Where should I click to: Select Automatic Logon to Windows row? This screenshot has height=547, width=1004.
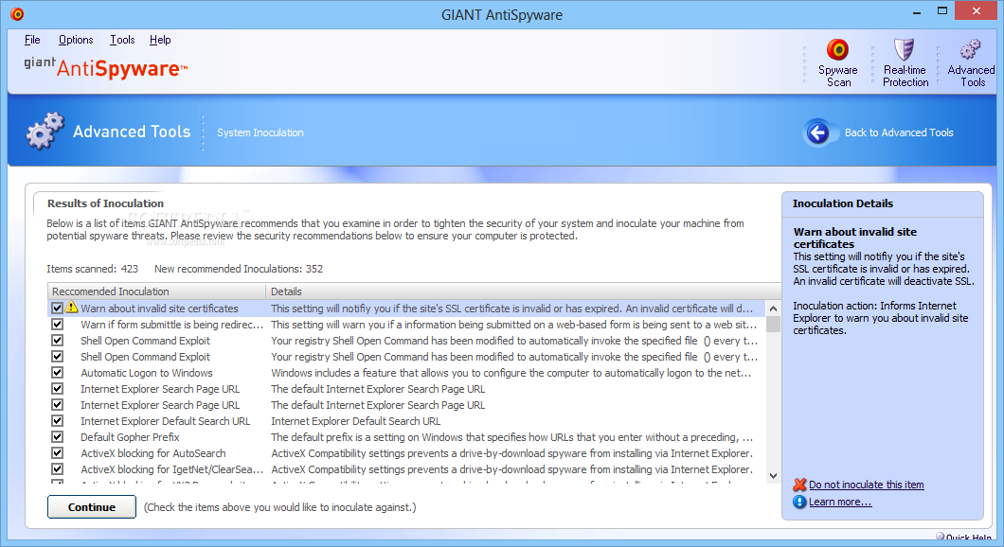click(x=406, y=372)
